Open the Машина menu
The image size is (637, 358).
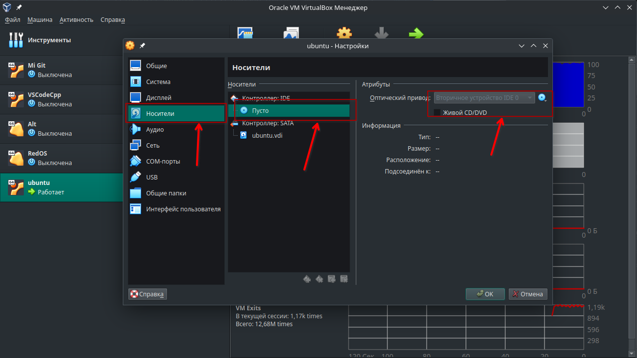40,20
